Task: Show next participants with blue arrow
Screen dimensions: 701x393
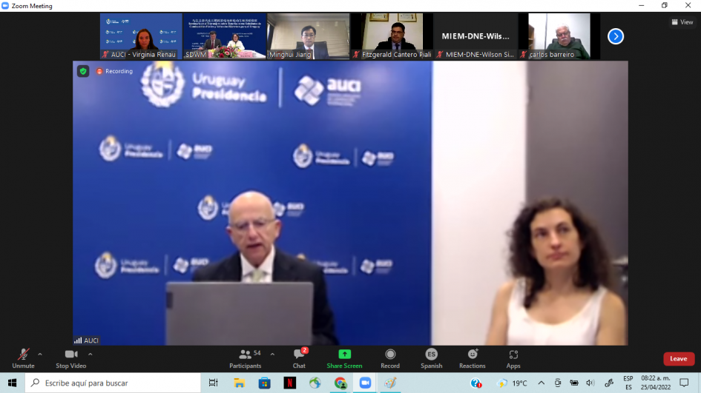Action: tap(616, 36)
